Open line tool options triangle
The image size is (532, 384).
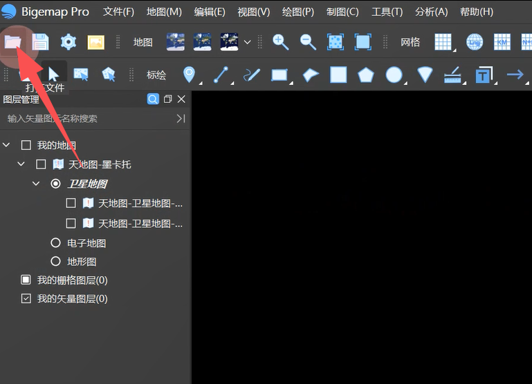[232, 83]
